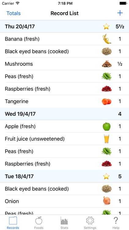Tap the green apple image
The image size is (129, 230).
[x=107, y=126]
